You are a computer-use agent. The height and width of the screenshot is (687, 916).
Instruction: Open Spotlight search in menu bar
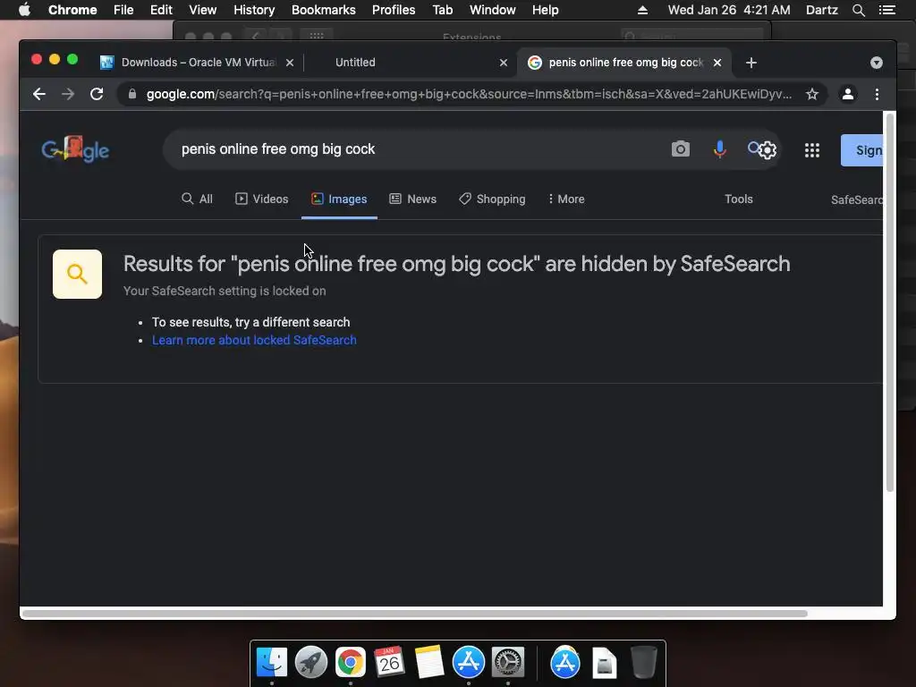(x=858, y=10)
